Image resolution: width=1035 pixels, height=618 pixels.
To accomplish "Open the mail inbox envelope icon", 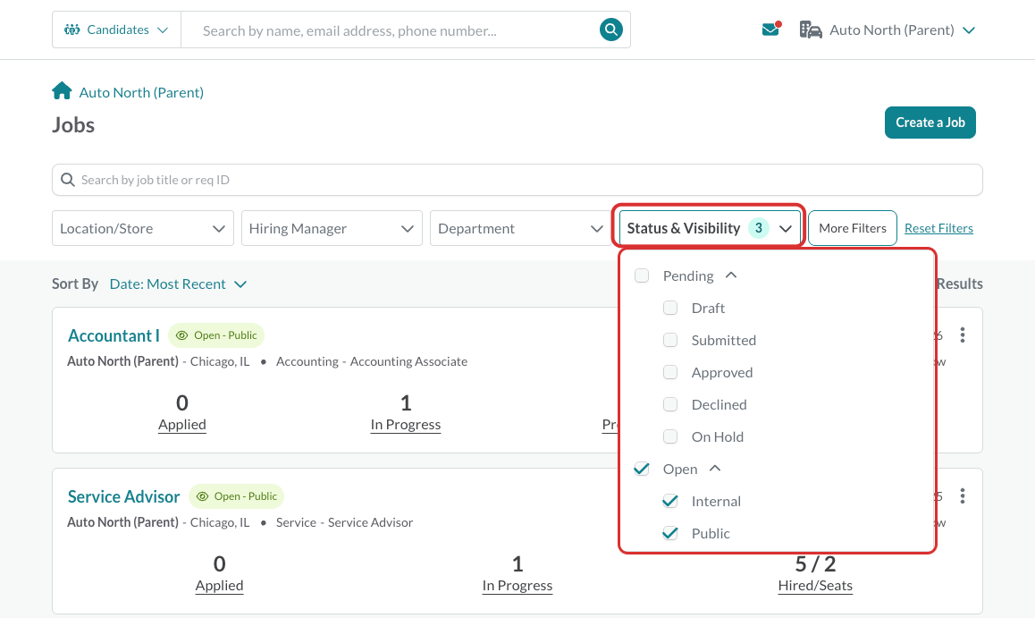I will (771, 29).
